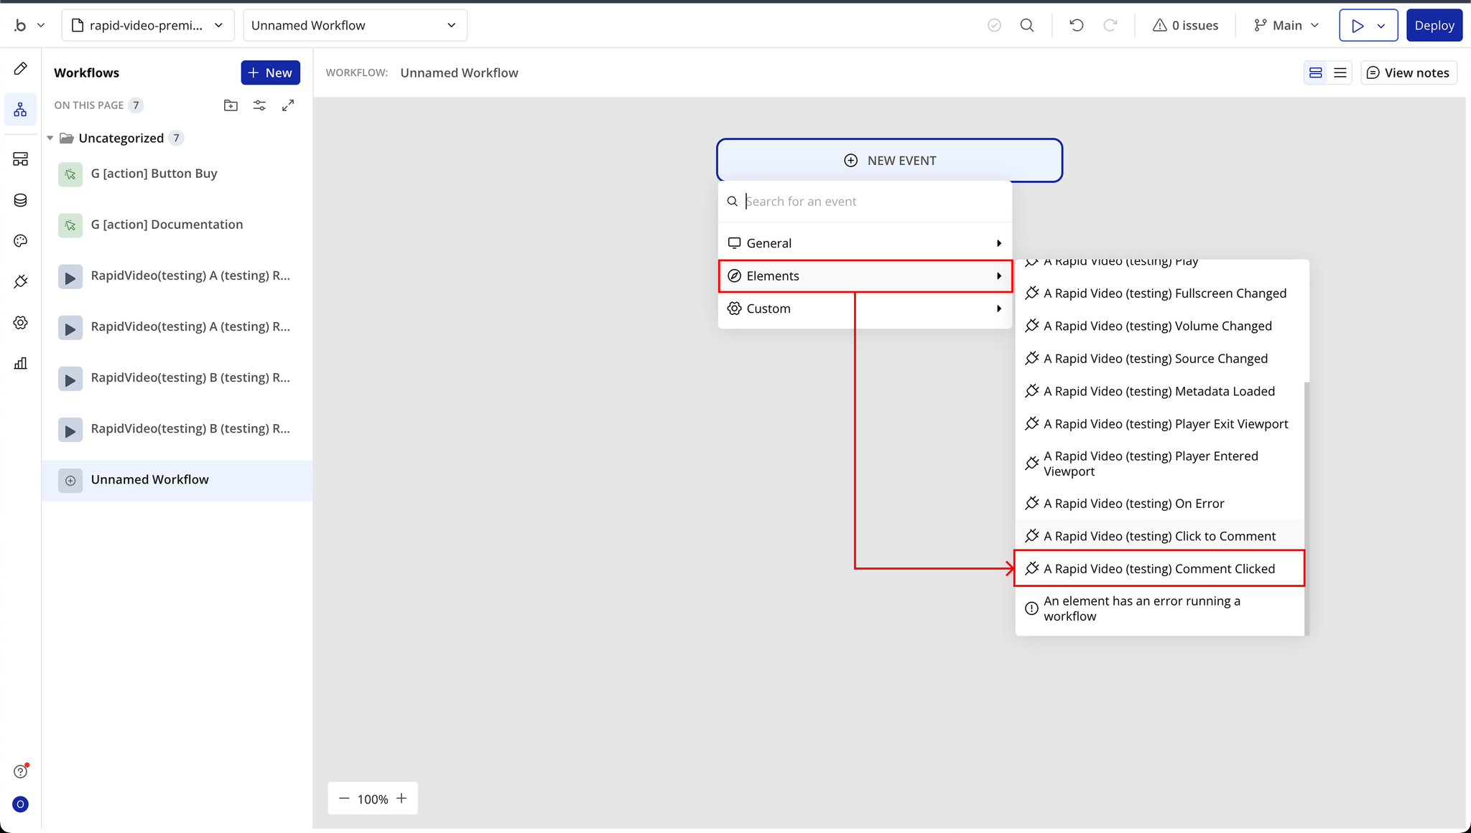1471x833 pixels.
Task: Switch to list view layout toggle
Action: point(1340,72)
